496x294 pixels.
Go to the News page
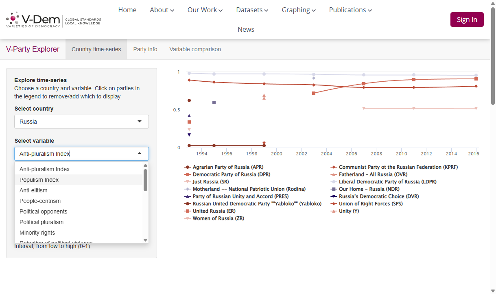click(246, 29)
